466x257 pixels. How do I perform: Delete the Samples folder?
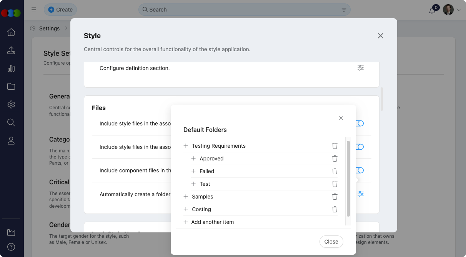[335, 197]
